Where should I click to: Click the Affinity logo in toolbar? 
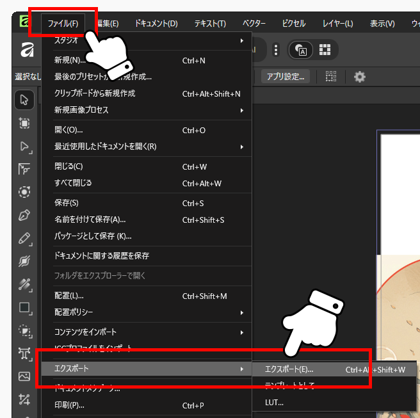[27, 49]
